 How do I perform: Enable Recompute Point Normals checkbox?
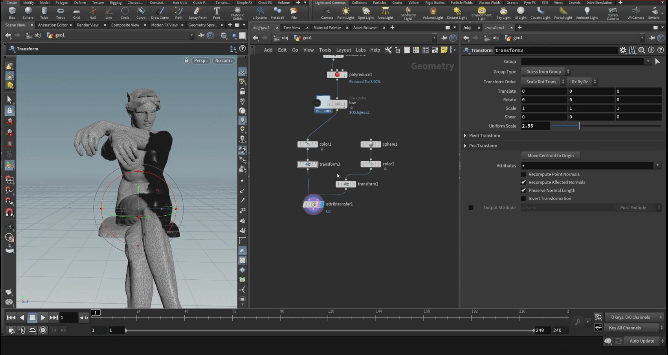tap(523, 174)
